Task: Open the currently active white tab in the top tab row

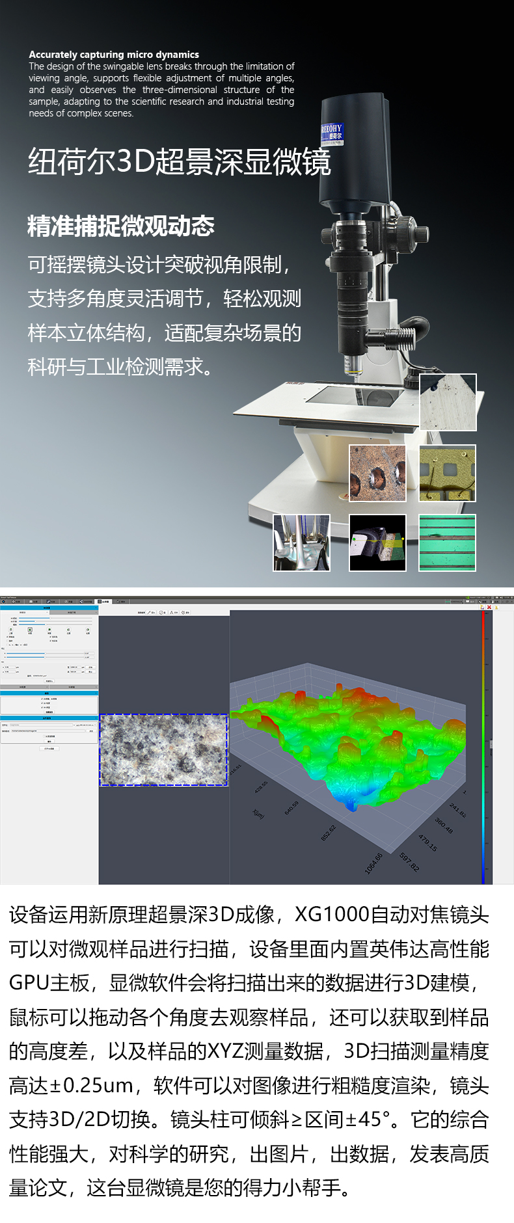Action: tap(104, 601)
